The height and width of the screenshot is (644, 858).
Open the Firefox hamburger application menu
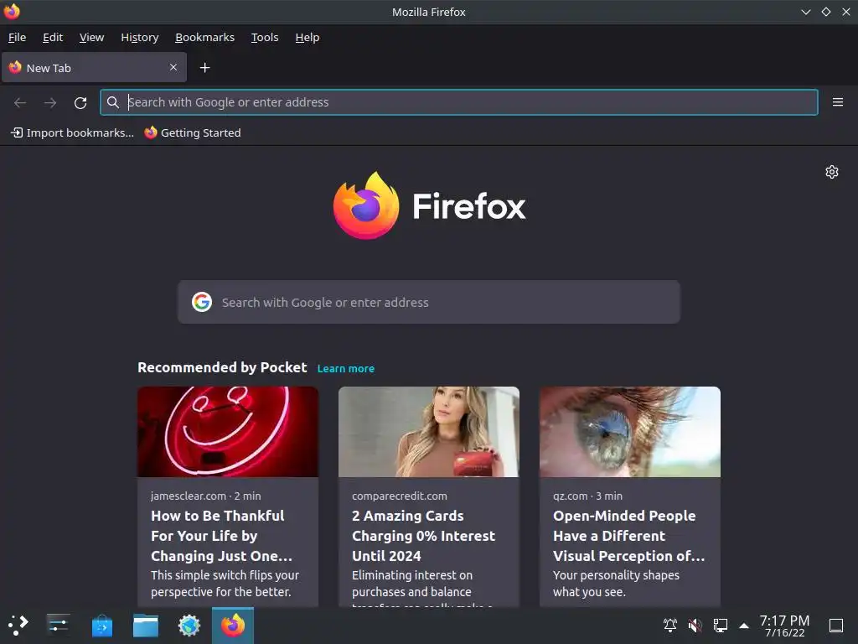coord(837,102)
